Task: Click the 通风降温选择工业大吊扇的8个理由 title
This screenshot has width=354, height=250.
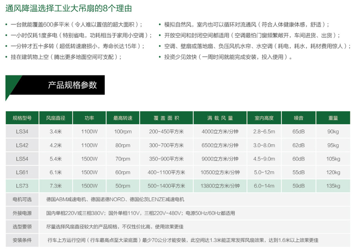Action: [68, 9]
